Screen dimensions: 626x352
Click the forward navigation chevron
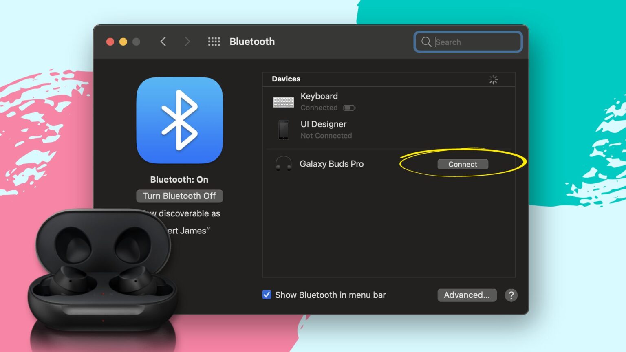(x=187, y=41)
